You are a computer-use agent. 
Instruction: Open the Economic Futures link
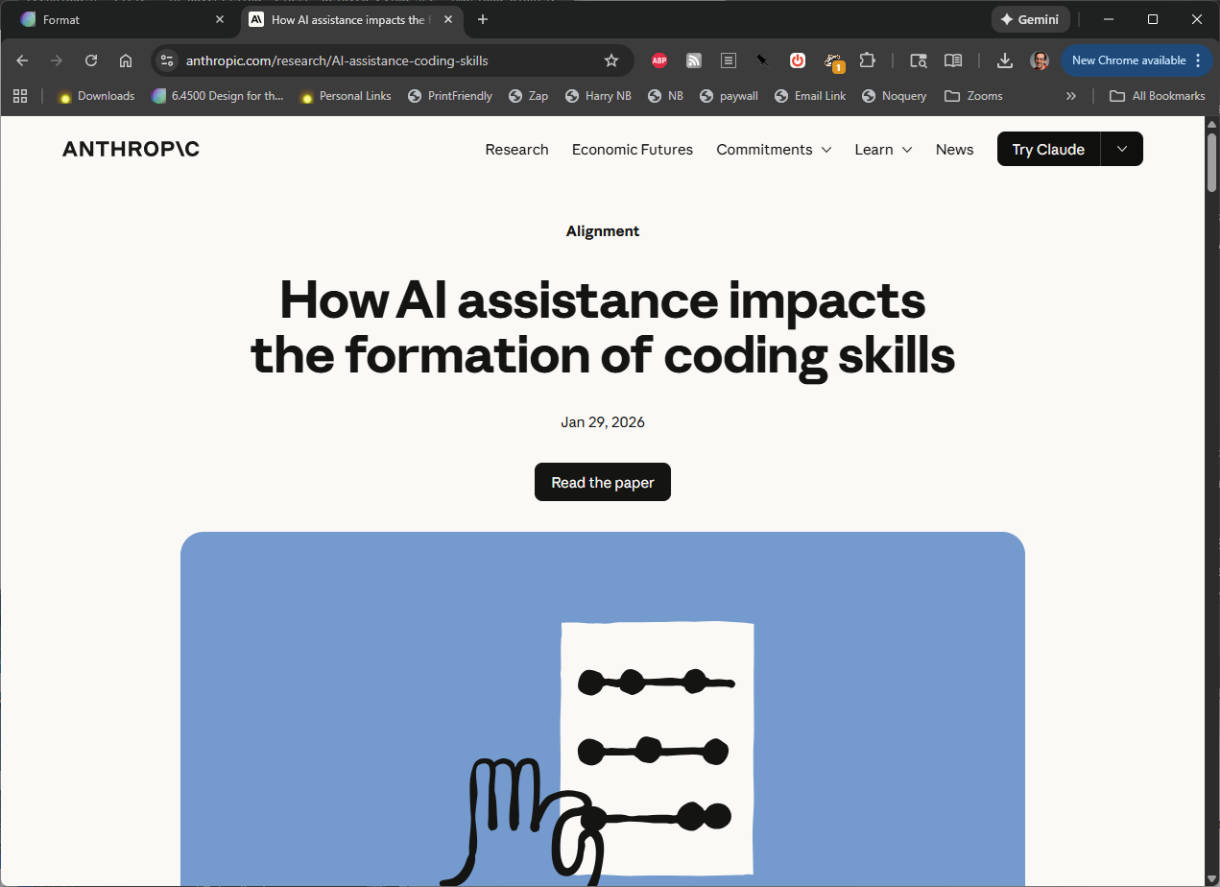632,150
